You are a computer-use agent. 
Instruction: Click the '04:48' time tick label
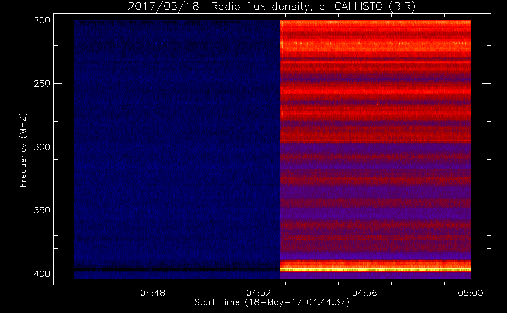153,293
